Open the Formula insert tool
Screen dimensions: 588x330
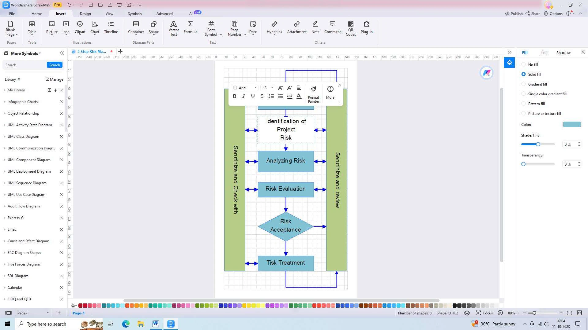190,27
